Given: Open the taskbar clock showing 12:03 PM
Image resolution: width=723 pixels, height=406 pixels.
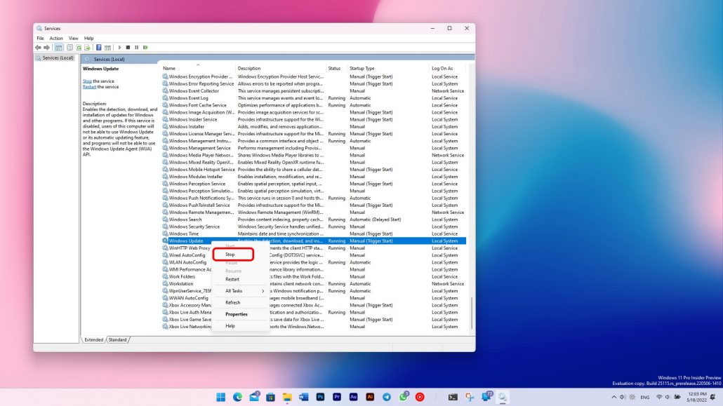Looking at the screenshot, I should tap(696, 397).
